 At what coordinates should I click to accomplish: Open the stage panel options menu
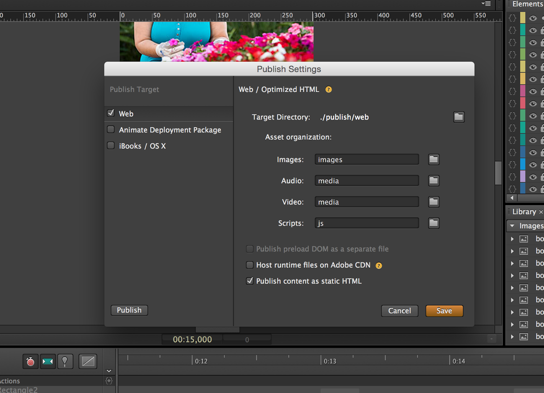coord(486,4)
